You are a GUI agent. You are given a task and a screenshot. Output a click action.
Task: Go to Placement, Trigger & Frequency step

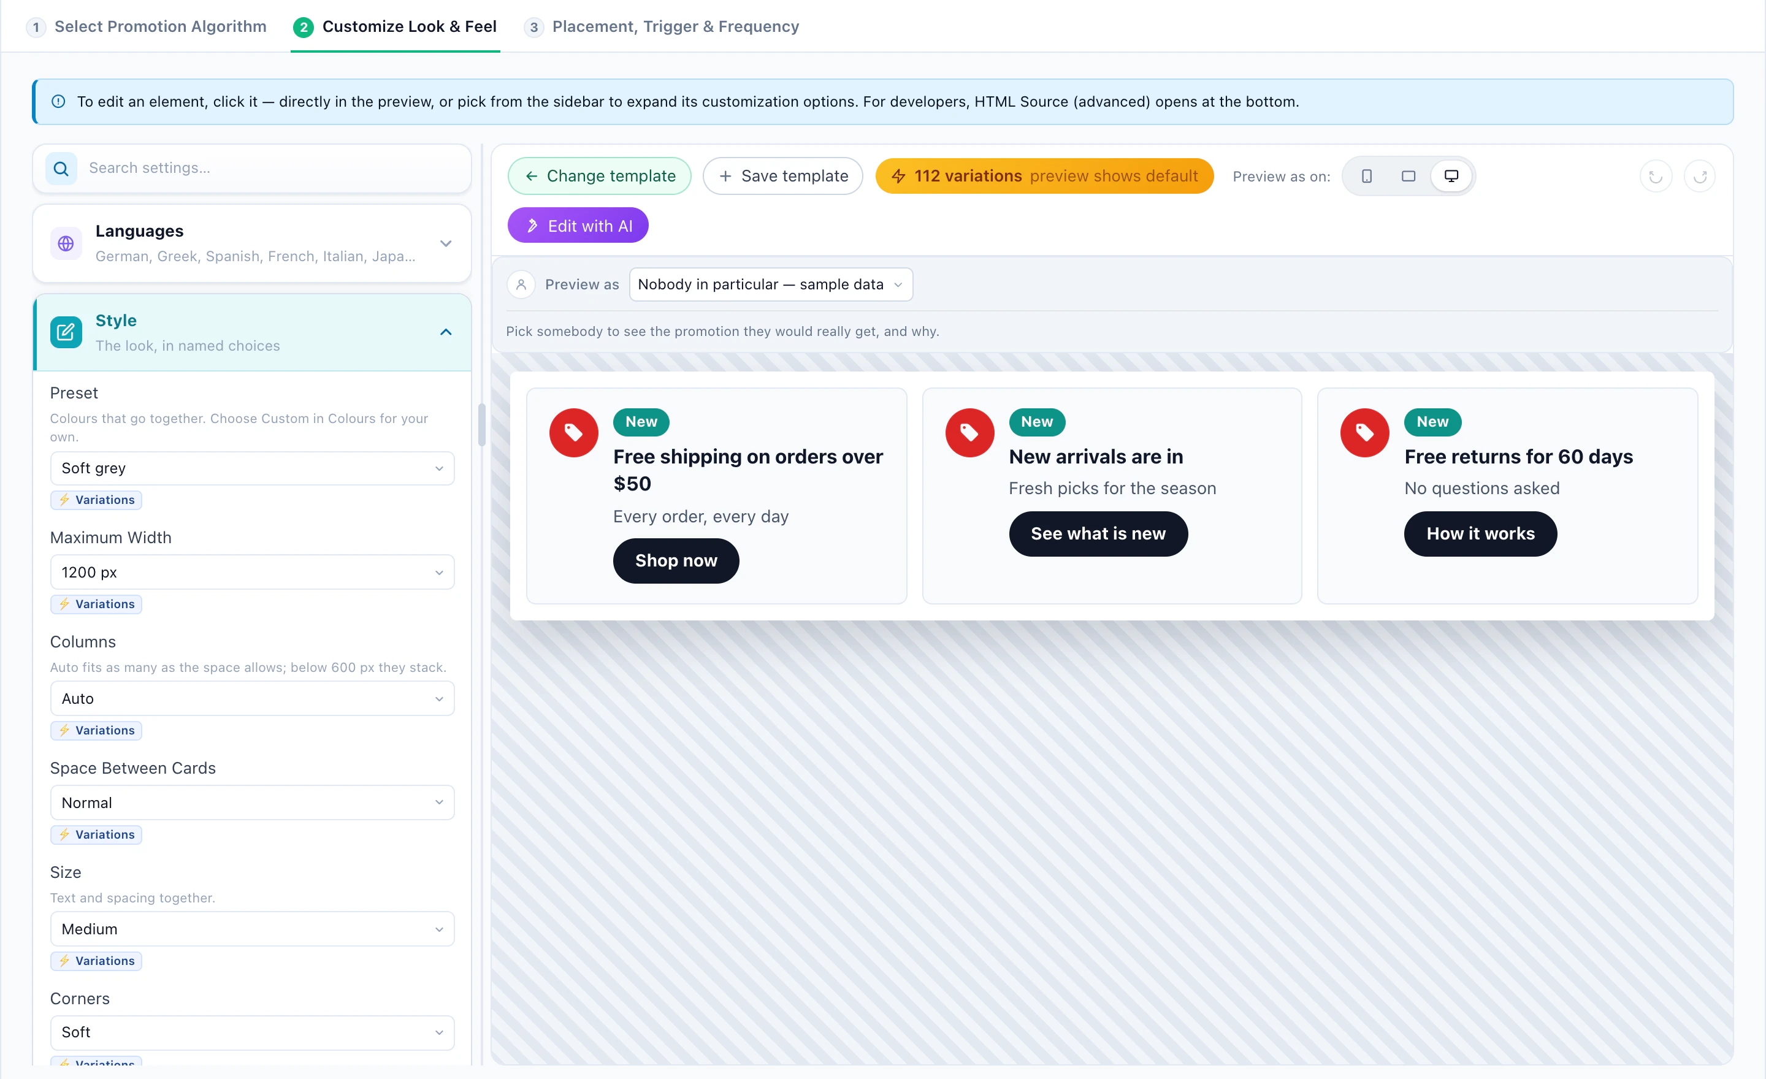point(662,26)
